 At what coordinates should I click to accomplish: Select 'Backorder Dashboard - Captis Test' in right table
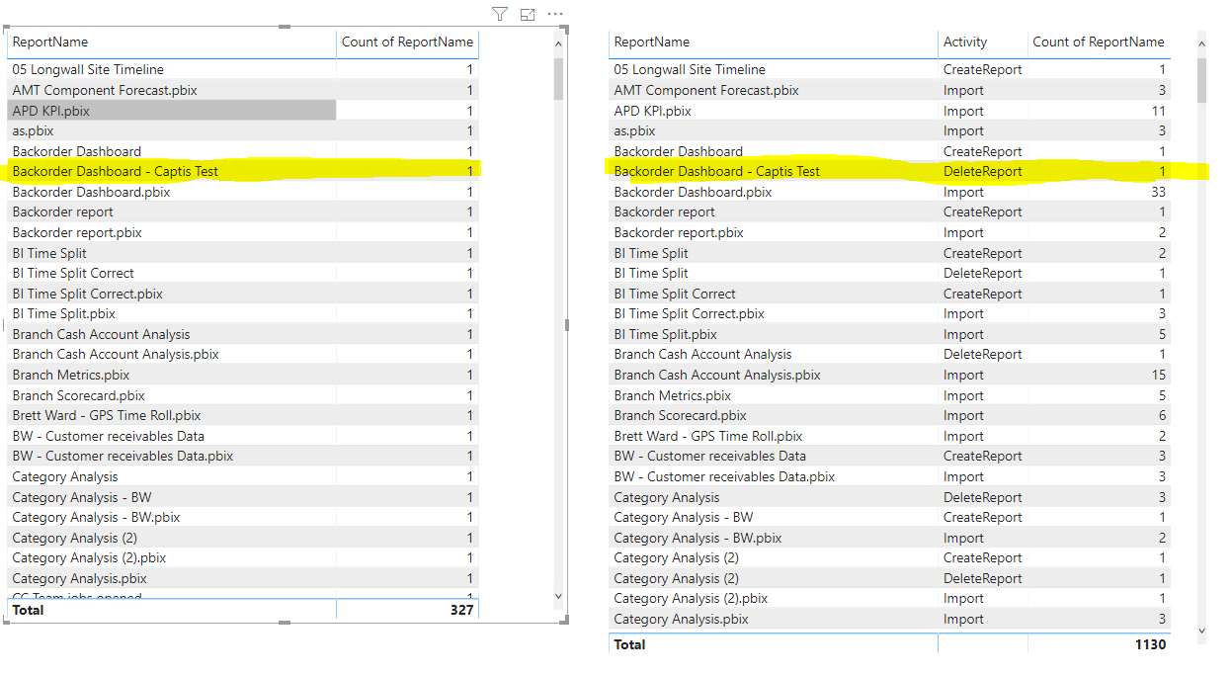pos(717,171)
